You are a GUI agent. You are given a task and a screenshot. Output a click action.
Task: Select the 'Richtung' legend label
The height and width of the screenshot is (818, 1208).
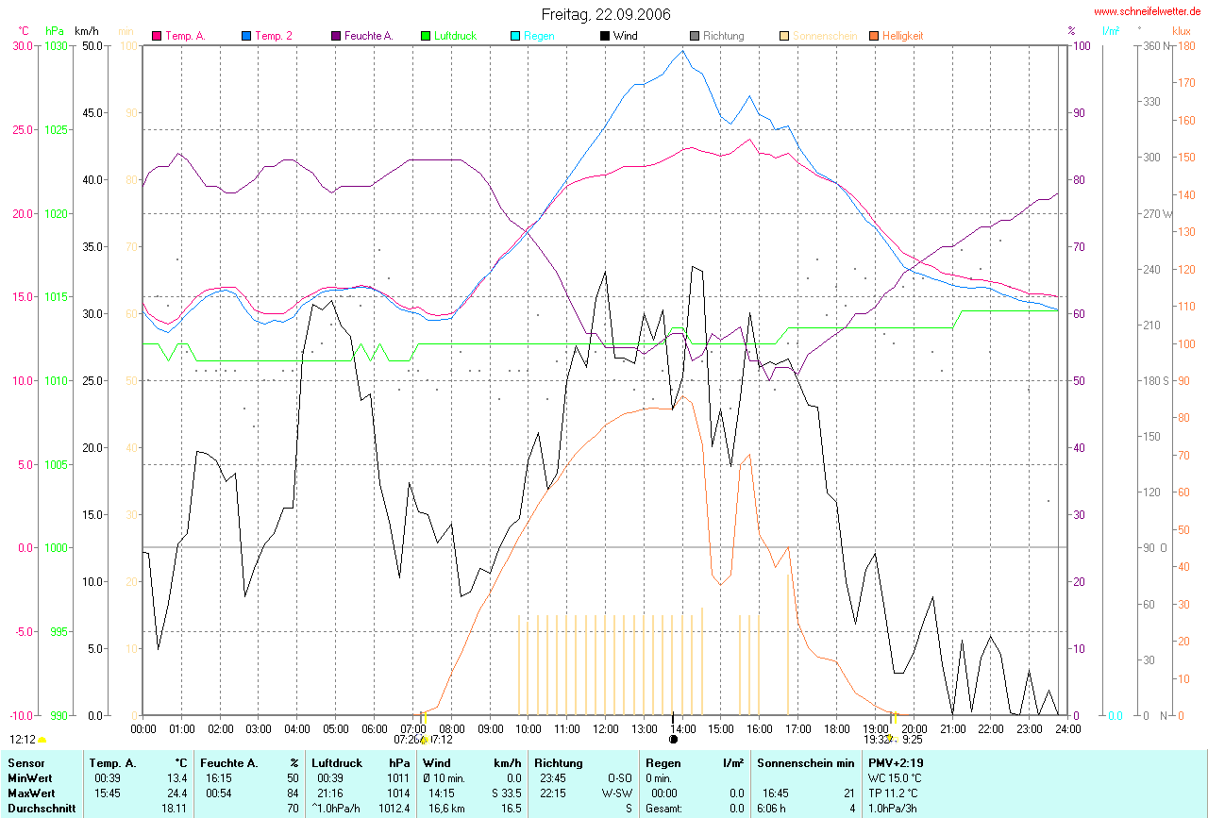click(723, 36)
